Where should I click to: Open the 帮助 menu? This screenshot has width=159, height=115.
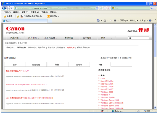point(53,12)
